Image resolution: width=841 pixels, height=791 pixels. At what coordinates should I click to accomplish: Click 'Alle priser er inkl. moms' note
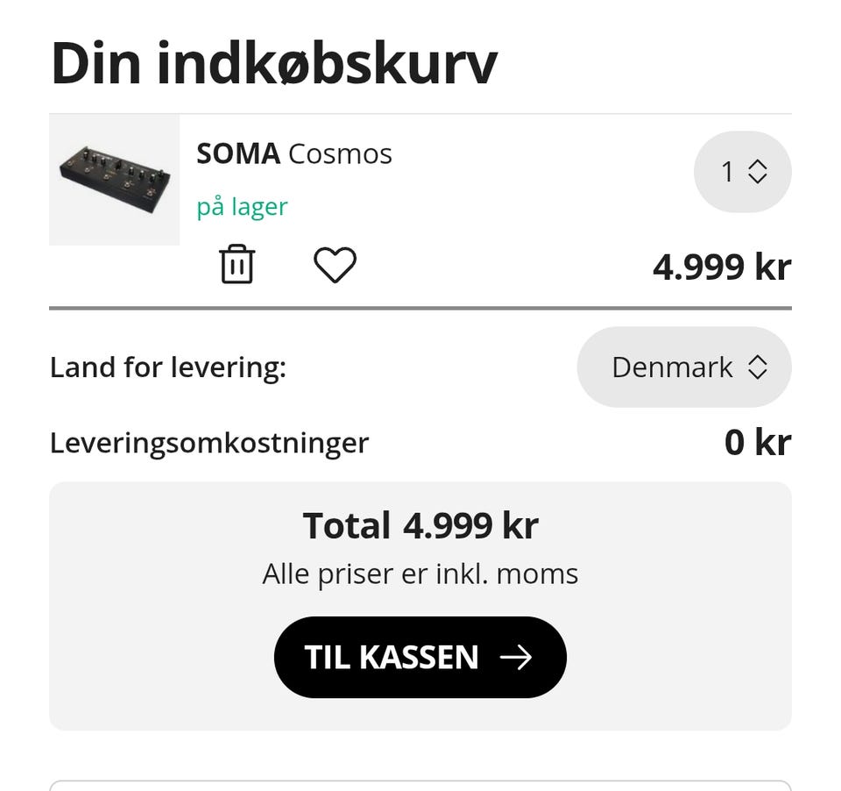(420, 574)
